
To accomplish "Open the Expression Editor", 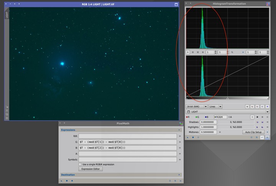I will coord(90,169).
